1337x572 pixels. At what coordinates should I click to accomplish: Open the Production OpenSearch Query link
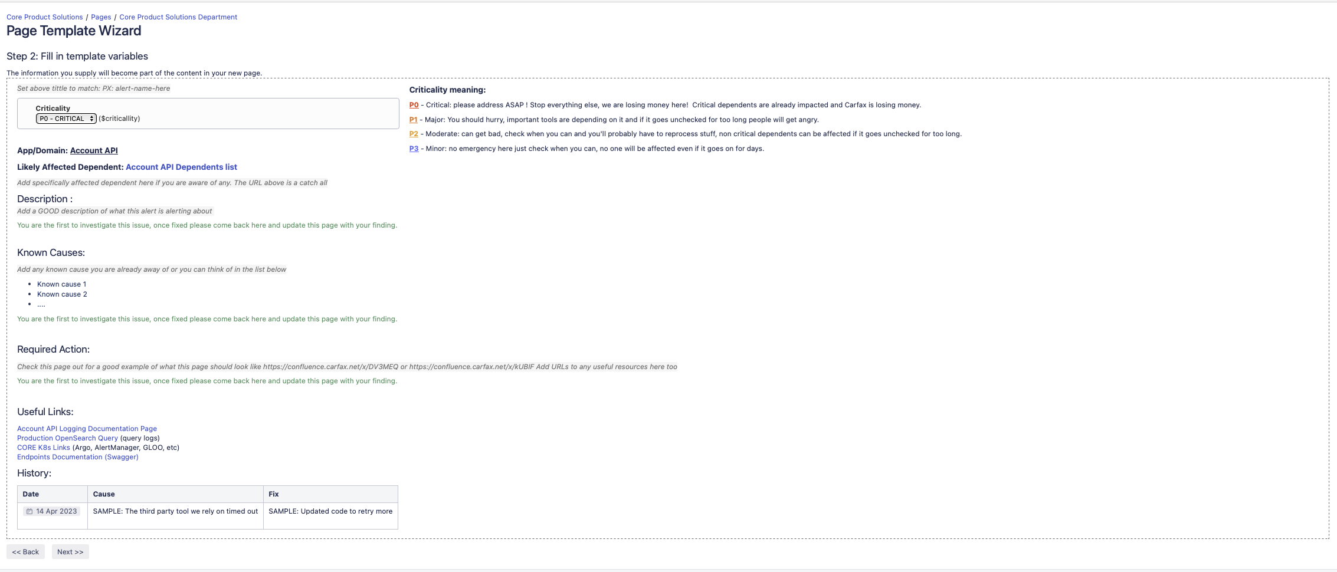tap(67, 438)
